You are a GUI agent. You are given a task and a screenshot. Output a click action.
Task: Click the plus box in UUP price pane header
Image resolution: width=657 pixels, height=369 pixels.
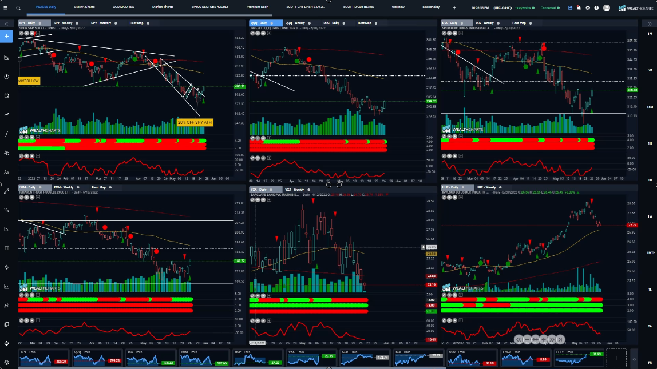click(x=461, y=198)
